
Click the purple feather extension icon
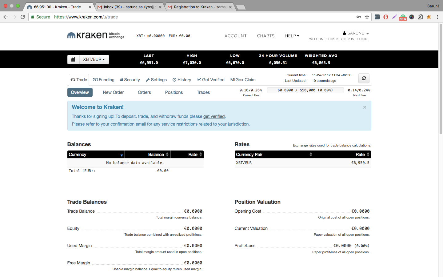click(394, 17)
